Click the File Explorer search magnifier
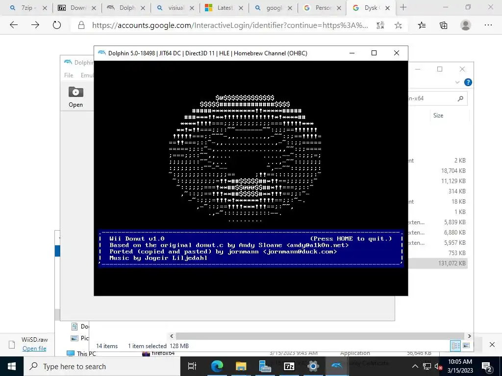This screenshot has height=376, width=502. click(x=460, y=98)
